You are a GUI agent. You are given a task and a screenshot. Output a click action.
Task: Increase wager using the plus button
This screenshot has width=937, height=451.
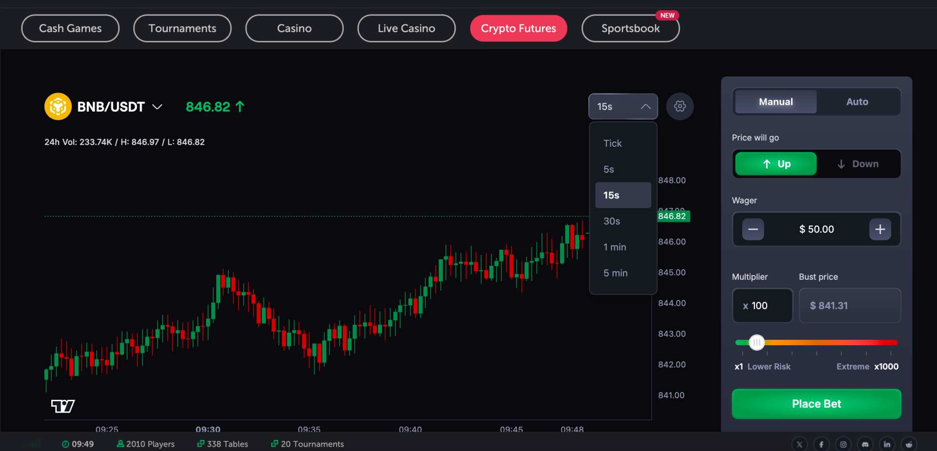[x=880, y=229]
